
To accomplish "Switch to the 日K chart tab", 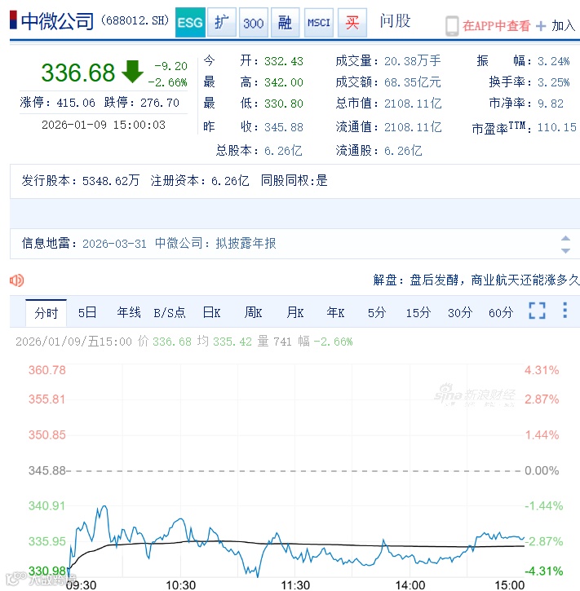I will [211, 312].
